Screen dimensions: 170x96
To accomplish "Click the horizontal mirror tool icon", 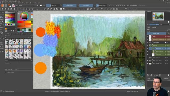I will click(x=116, y=6).
